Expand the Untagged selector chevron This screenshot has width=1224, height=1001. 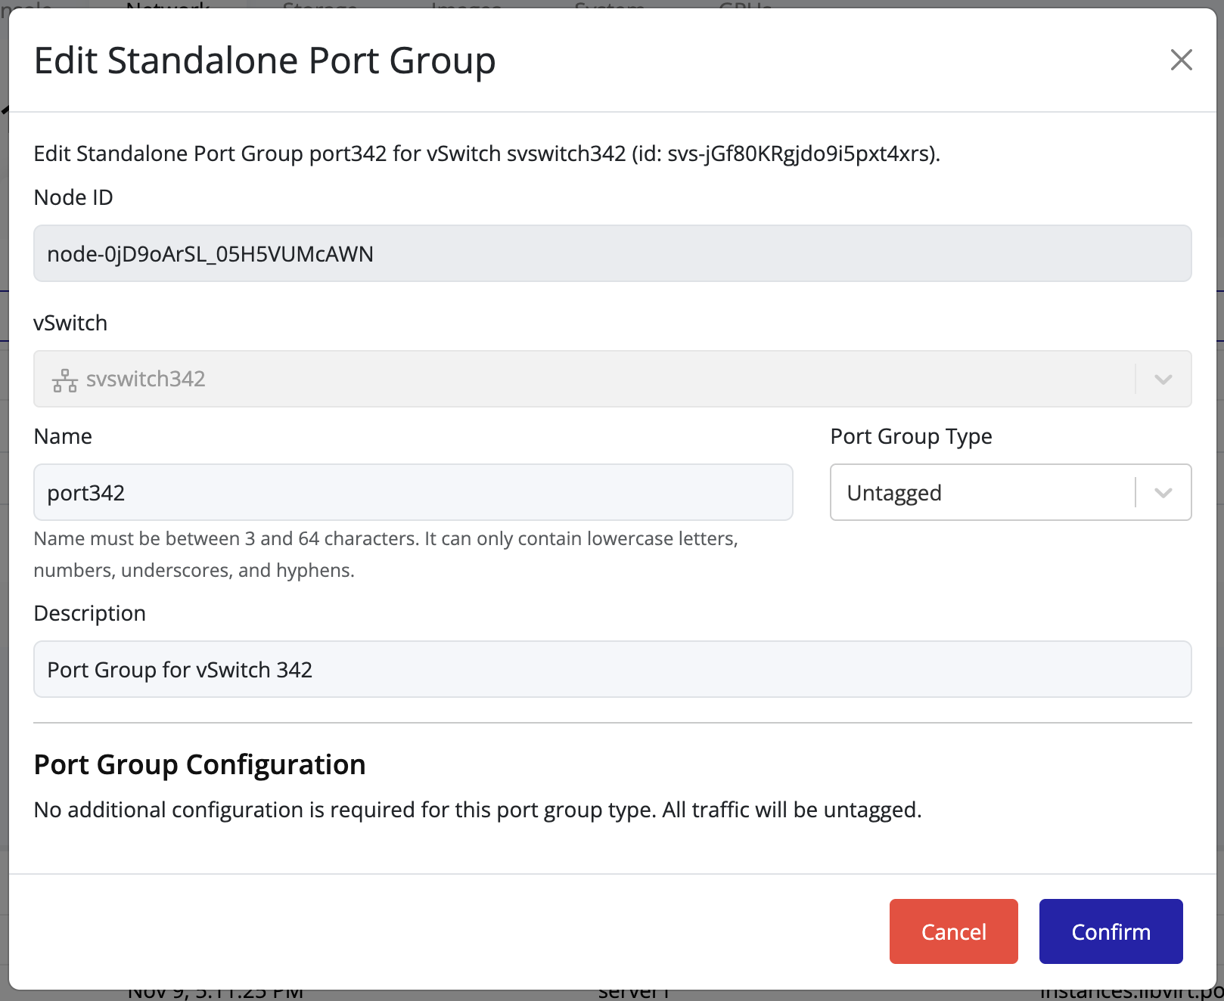coord(1163,492)
